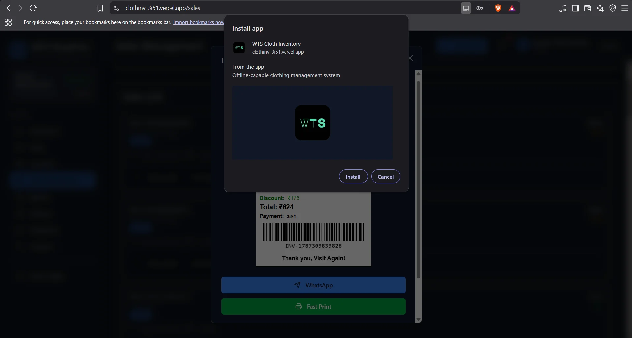Click the Discount: -₹176 line

point(280,198)
